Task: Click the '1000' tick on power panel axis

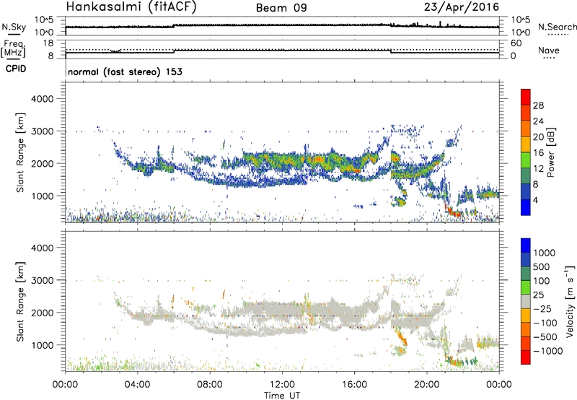Action: point(42,196)
